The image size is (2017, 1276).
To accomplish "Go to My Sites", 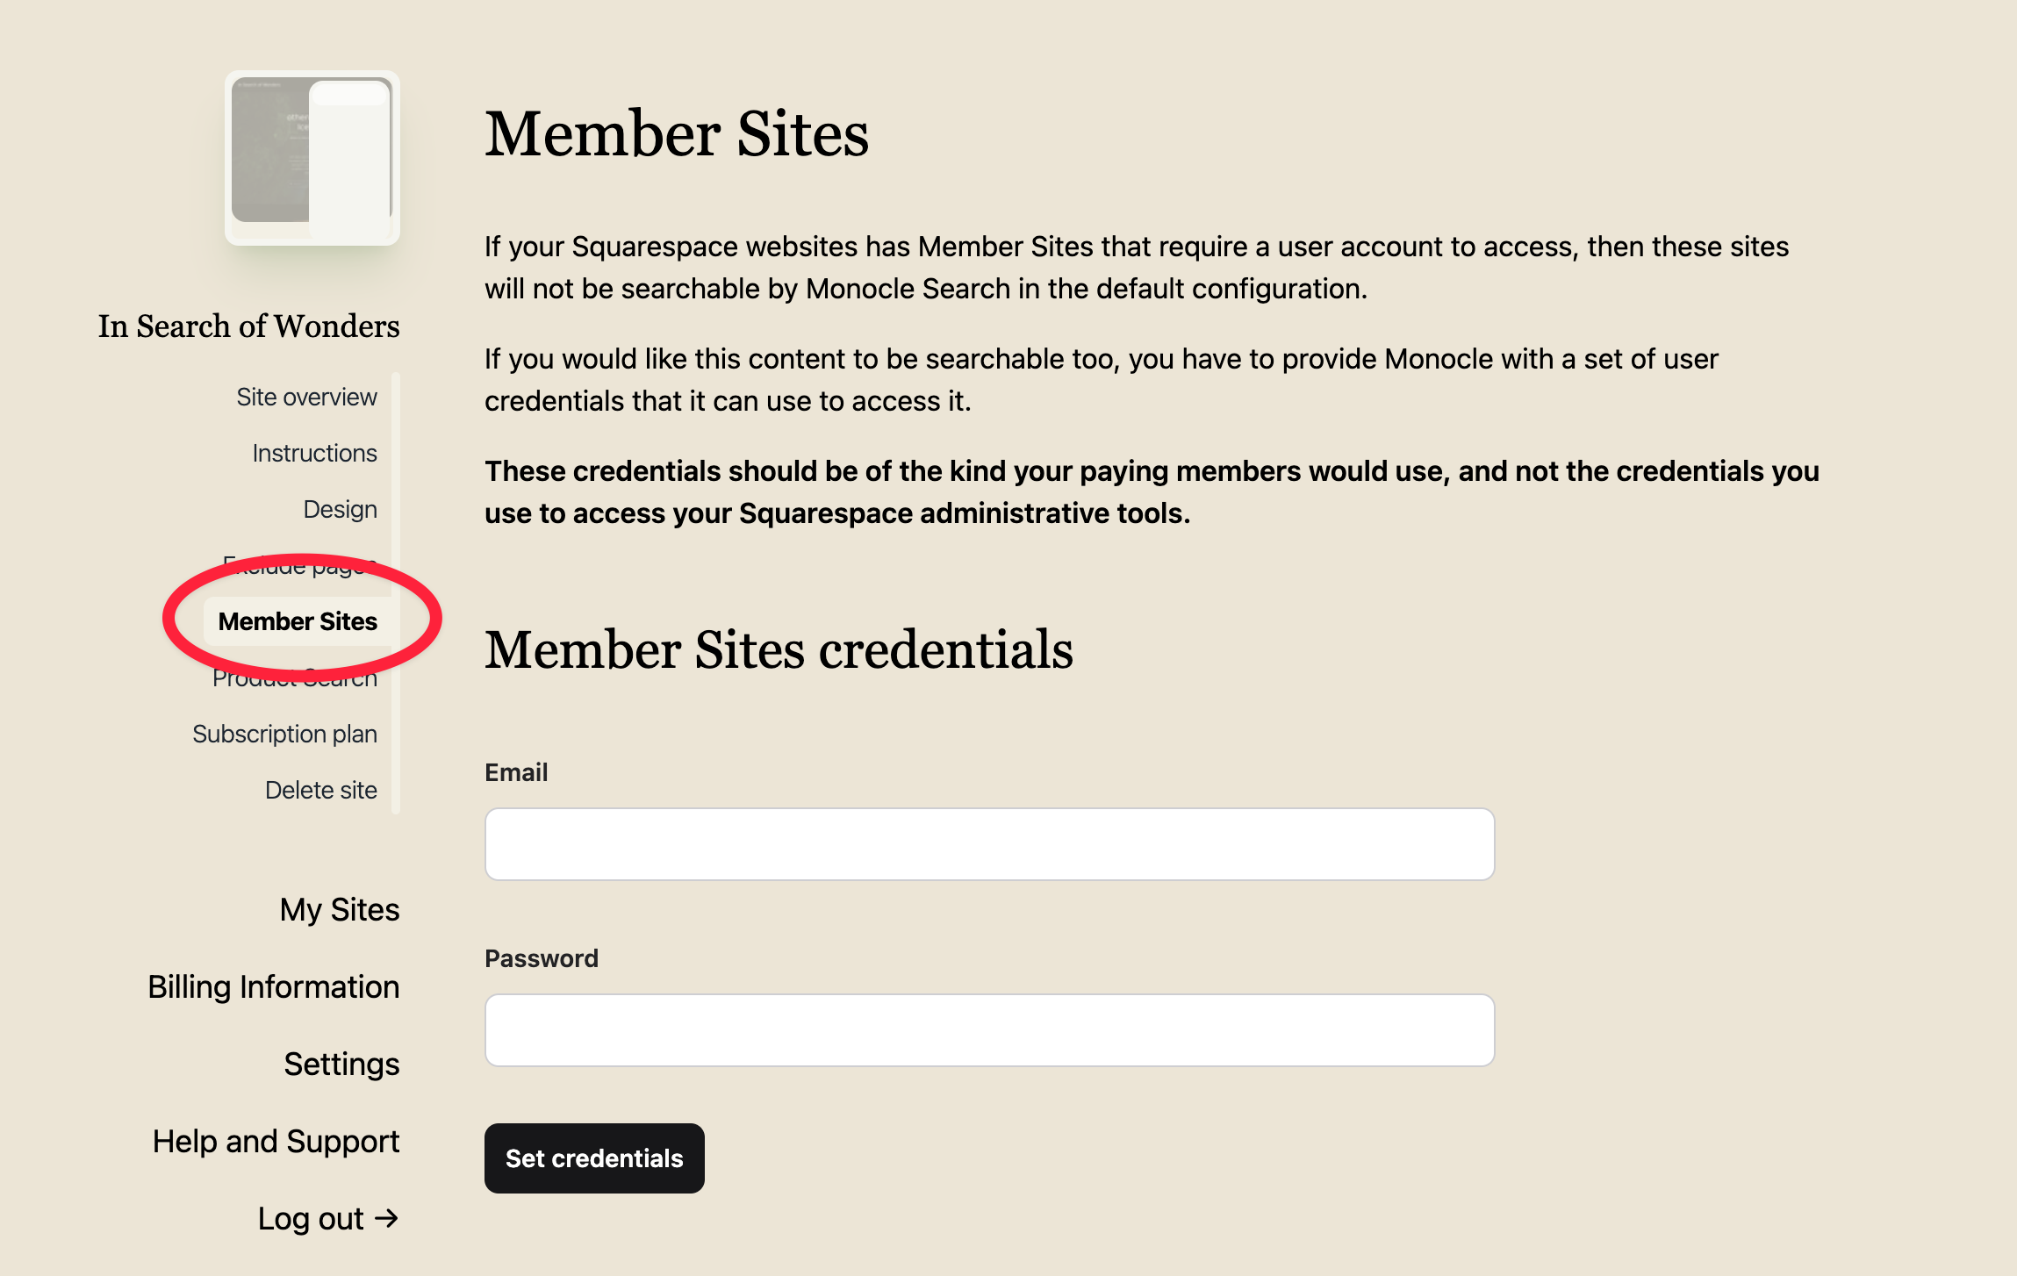I will pos(339,909).
